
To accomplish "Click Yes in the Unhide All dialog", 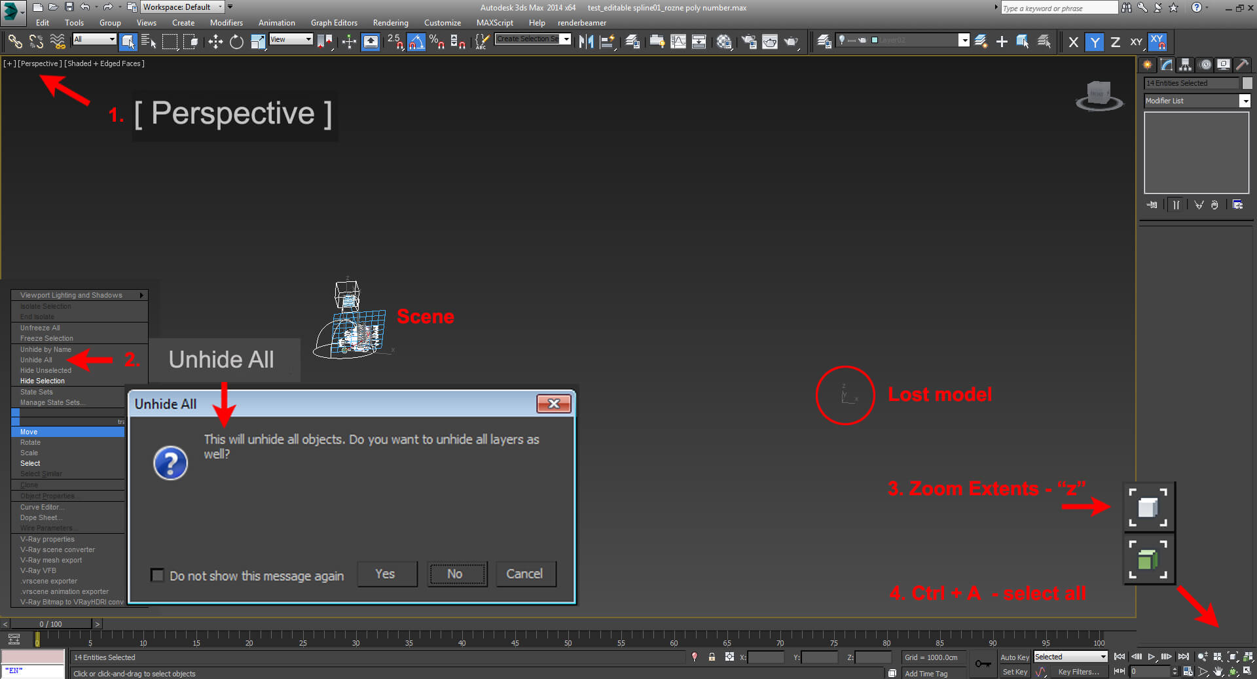I will click(x=386, y=574).
